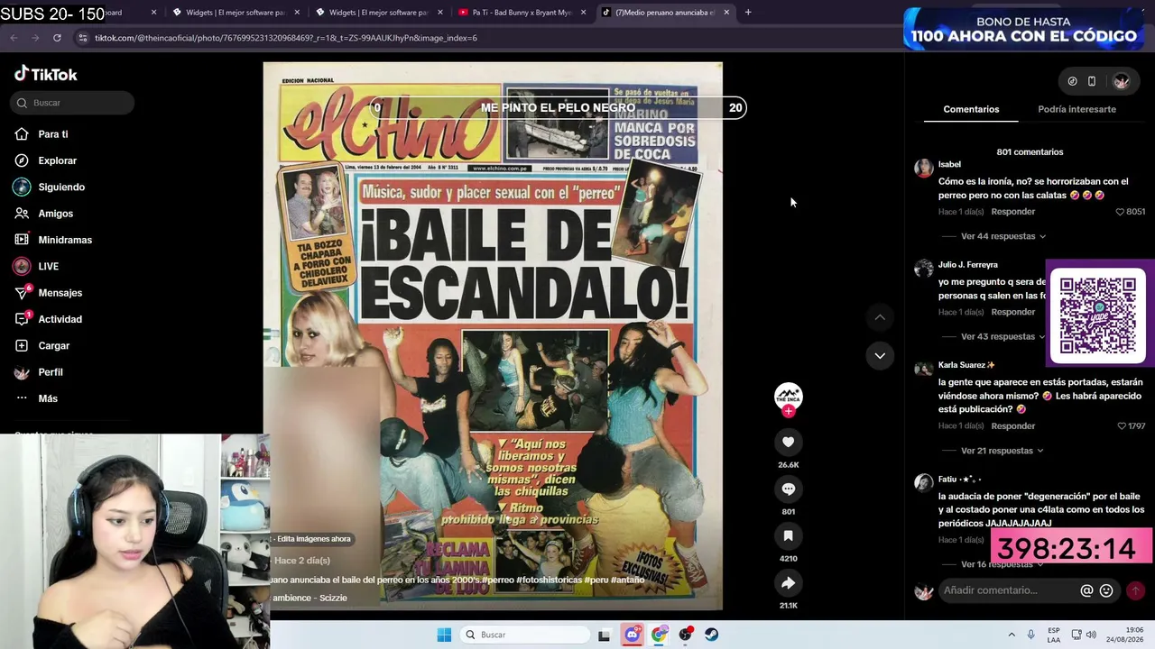
Task: Open Steam from the taskbar
Action: (x=712, y=635)
